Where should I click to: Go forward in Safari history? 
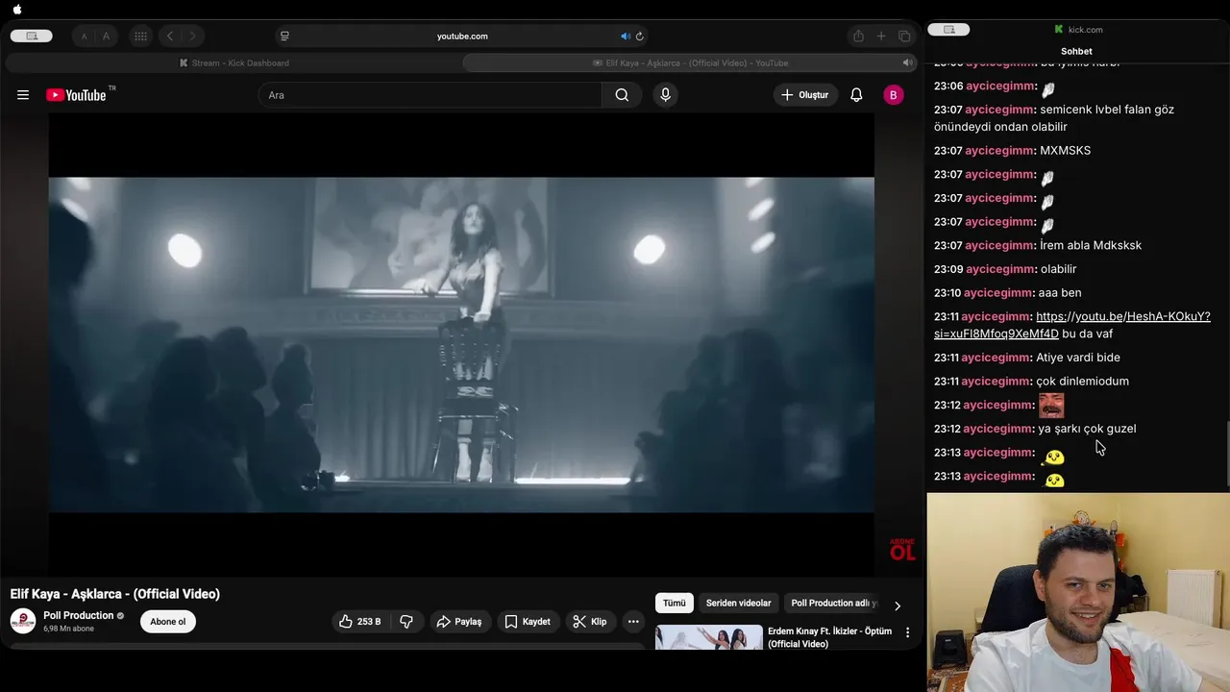point(192,37)
